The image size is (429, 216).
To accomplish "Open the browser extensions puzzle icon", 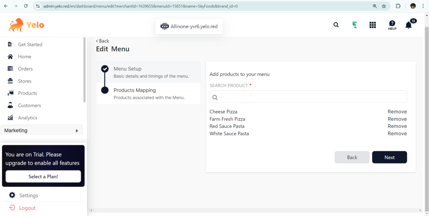I will pyautogui.click(x=398, y=6).
